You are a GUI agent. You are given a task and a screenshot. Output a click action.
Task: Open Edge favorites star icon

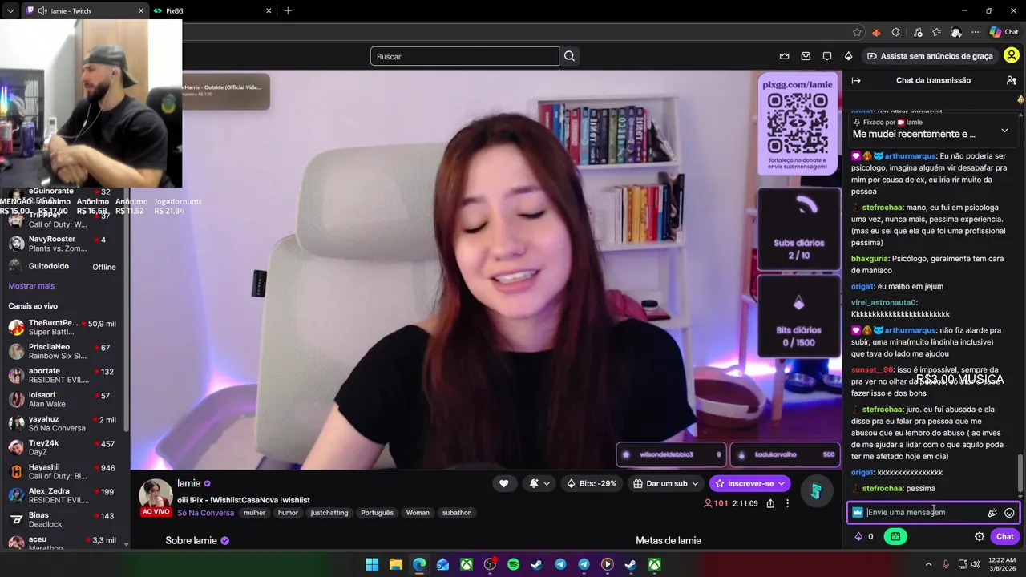coord(857,33)
